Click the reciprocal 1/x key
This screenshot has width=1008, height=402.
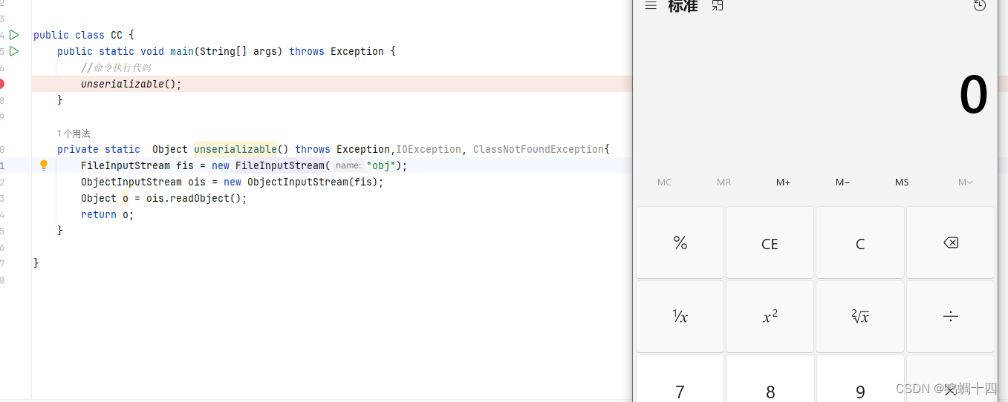click(680, 317)
